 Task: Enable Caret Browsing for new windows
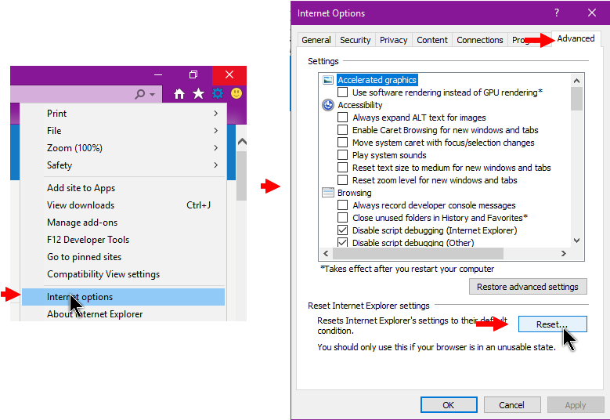point(342,129)
